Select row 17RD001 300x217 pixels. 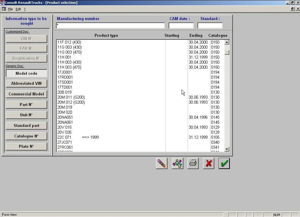tap(140, 77)
